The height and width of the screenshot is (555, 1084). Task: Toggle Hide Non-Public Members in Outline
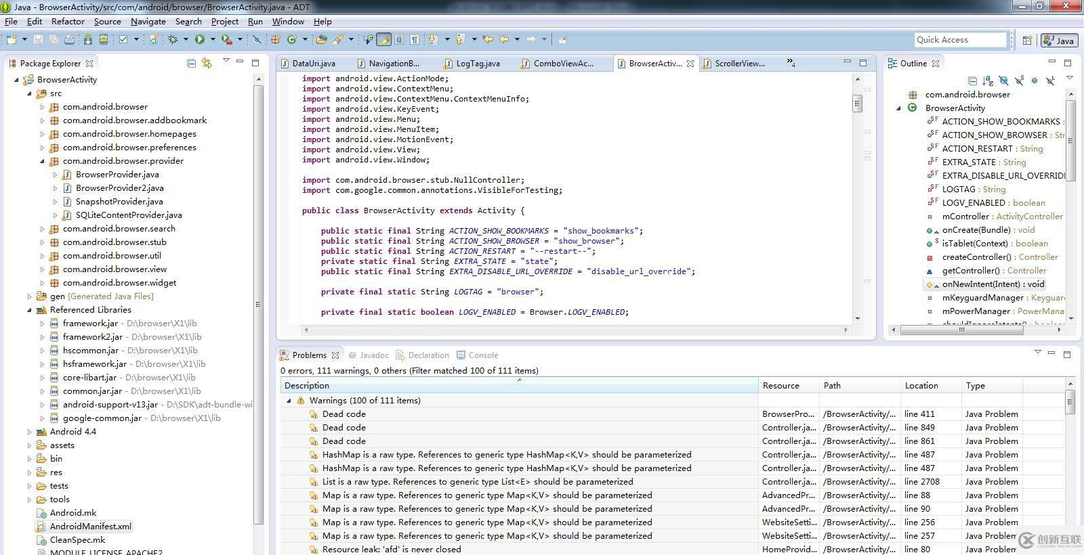pos(1035,81)
